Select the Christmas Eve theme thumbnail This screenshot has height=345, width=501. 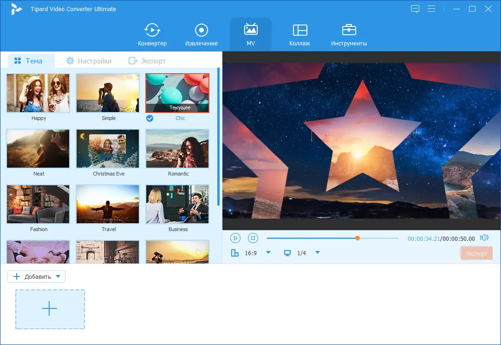[x=108, y=149]
